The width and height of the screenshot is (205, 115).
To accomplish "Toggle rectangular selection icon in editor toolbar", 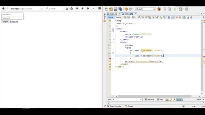I will 153,17.
